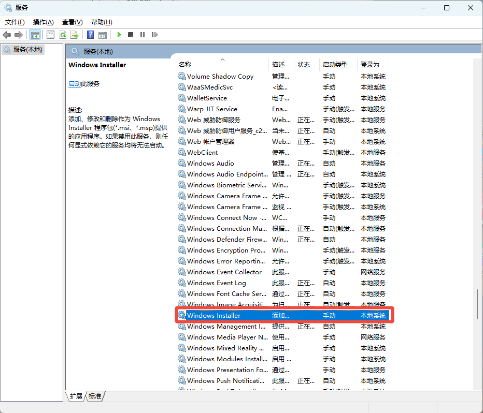Click the gear icon beside Windows Installer

coord(182,315)
